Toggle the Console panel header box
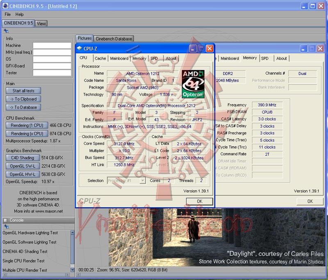328x280 pixels. 5,220
